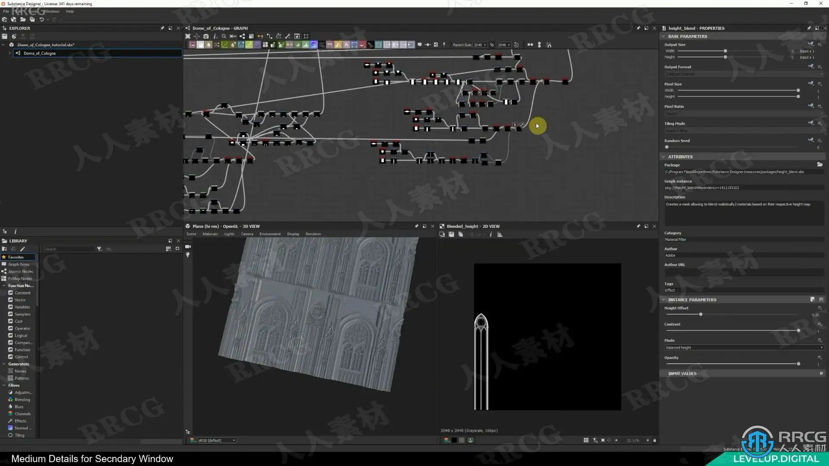
Task: Select Blending under Filters
Action: click(22, 400)
